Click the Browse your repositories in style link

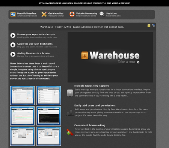pyautogui.click(x=36, y=34)
